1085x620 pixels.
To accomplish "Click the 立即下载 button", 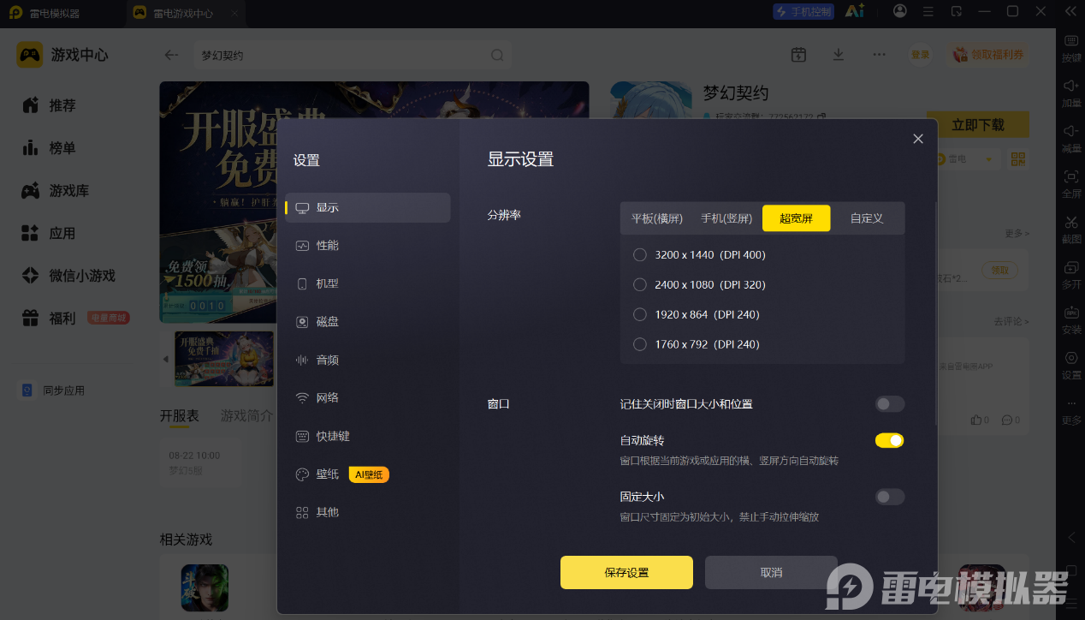I will 978,125.
